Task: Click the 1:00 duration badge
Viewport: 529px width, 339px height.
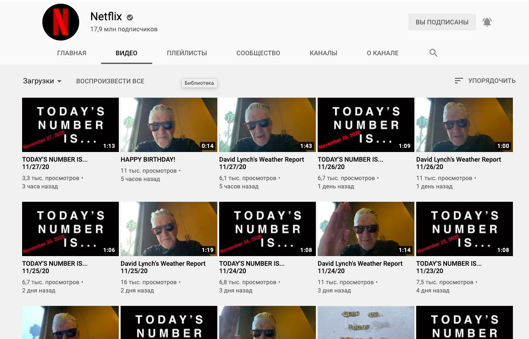Action: [x=503, y=146]
